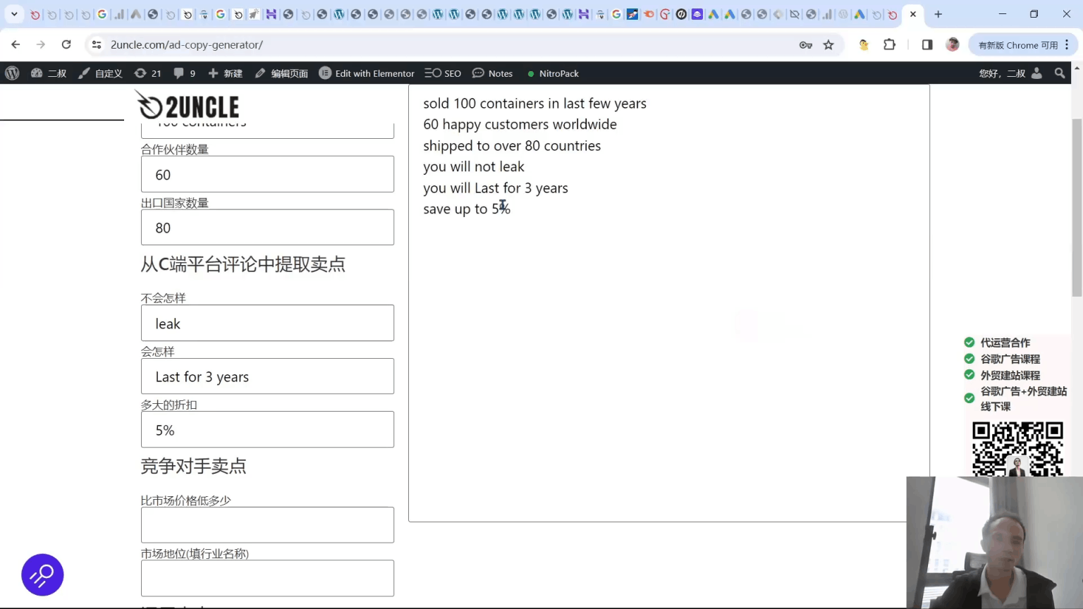Screen dimensions: 1083x609
Task: View the 21 pending updates icon
Action: [147, 73]
